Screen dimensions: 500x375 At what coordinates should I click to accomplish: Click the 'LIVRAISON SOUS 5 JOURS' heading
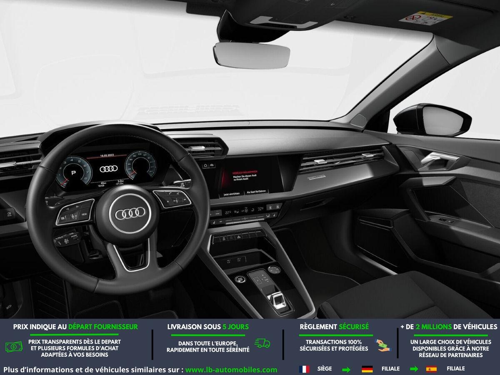click(208, 327)
